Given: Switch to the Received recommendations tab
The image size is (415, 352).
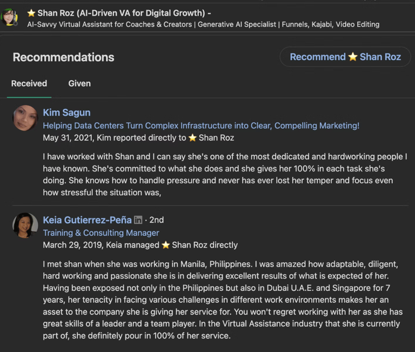Looking at the screenshot, I should (29, 83).
